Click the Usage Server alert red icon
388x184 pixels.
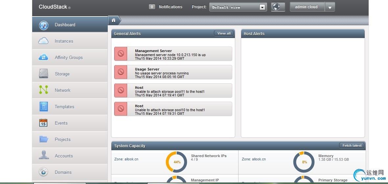(x=121, y=72)
